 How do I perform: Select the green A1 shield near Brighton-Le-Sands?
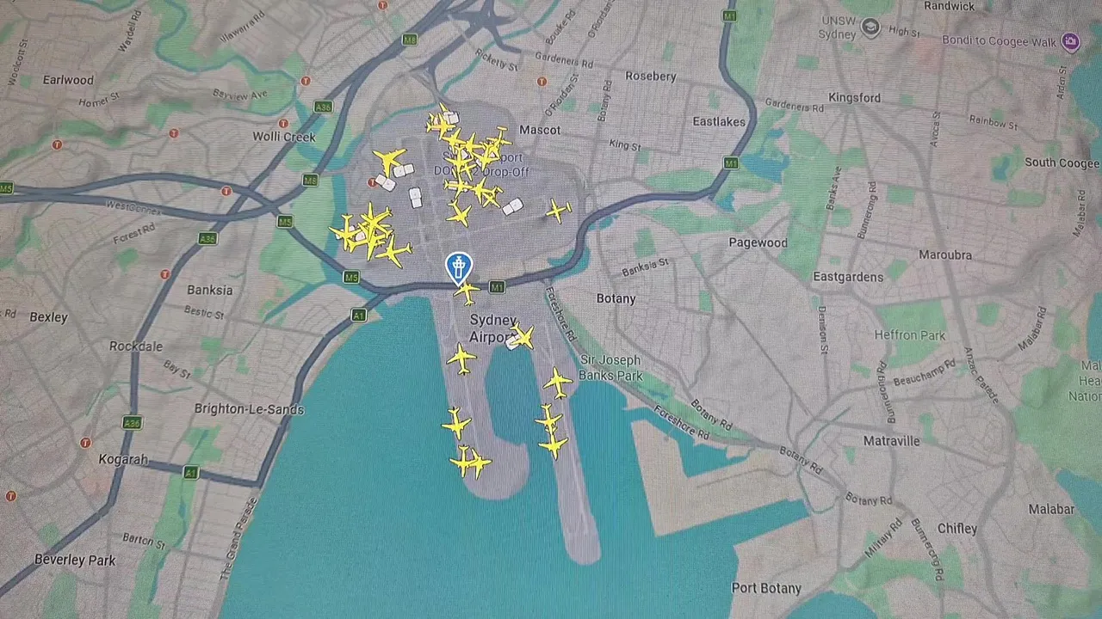coord(190,473)
